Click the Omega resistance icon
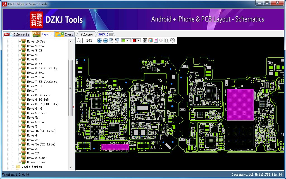286x179 pixels. coord(166,40)
